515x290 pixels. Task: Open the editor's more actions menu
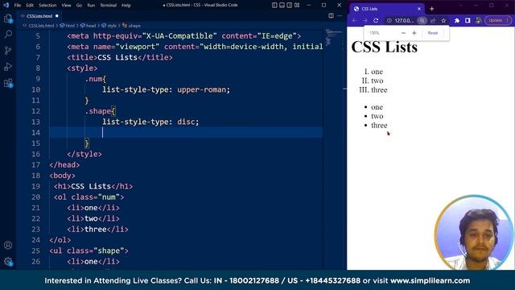340,16
